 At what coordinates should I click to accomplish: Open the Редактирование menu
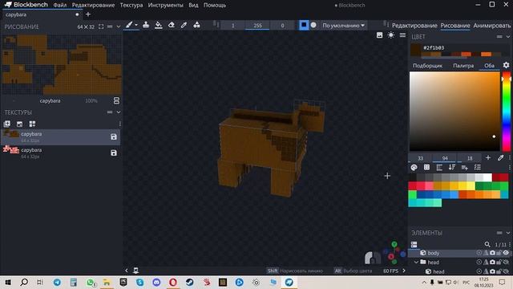point(93,6)
